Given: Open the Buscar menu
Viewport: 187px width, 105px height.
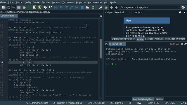Looking at the screenshot, I should [19, 2].
